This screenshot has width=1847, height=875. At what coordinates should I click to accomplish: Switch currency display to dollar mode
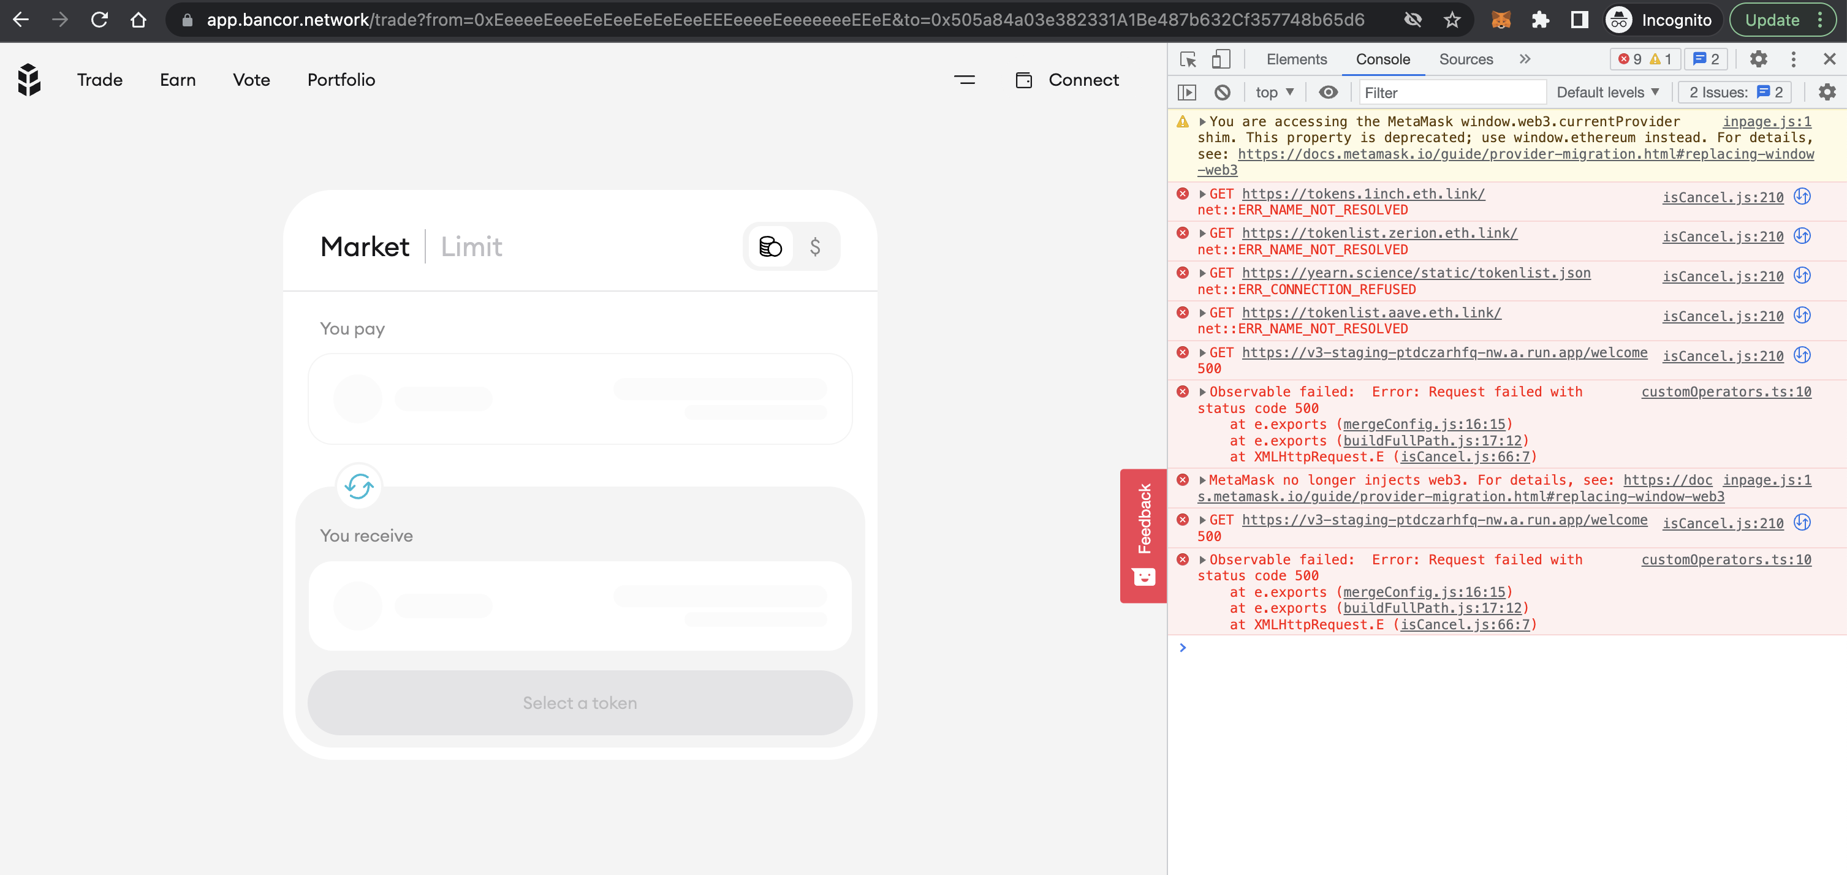[814, 246]
